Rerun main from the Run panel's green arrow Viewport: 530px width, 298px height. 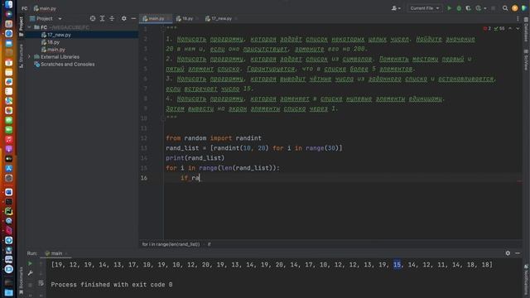(30, 263)
